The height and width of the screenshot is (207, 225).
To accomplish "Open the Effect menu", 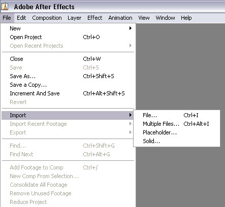I will click(94, 18).
